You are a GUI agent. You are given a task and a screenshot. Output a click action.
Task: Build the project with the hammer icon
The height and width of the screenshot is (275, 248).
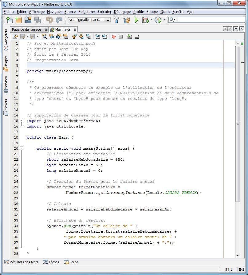tap(117, 20)
